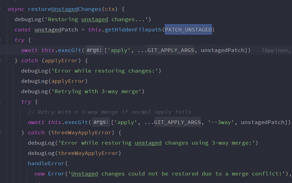Screen dimensions: 292x183
Task: Click the unstagedPatch variable declaration
Action: point(56,30)
